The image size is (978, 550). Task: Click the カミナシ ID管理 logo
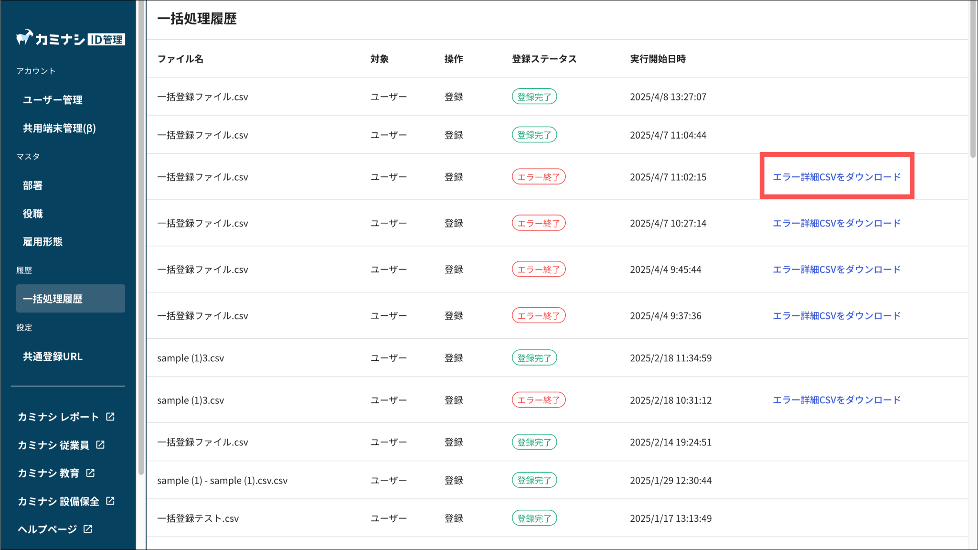pyautogui.click(x=71, y=38)
